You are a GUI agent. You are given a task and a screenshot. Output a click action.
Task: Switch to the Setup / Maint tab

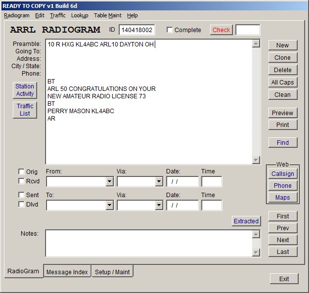(112, 272)
